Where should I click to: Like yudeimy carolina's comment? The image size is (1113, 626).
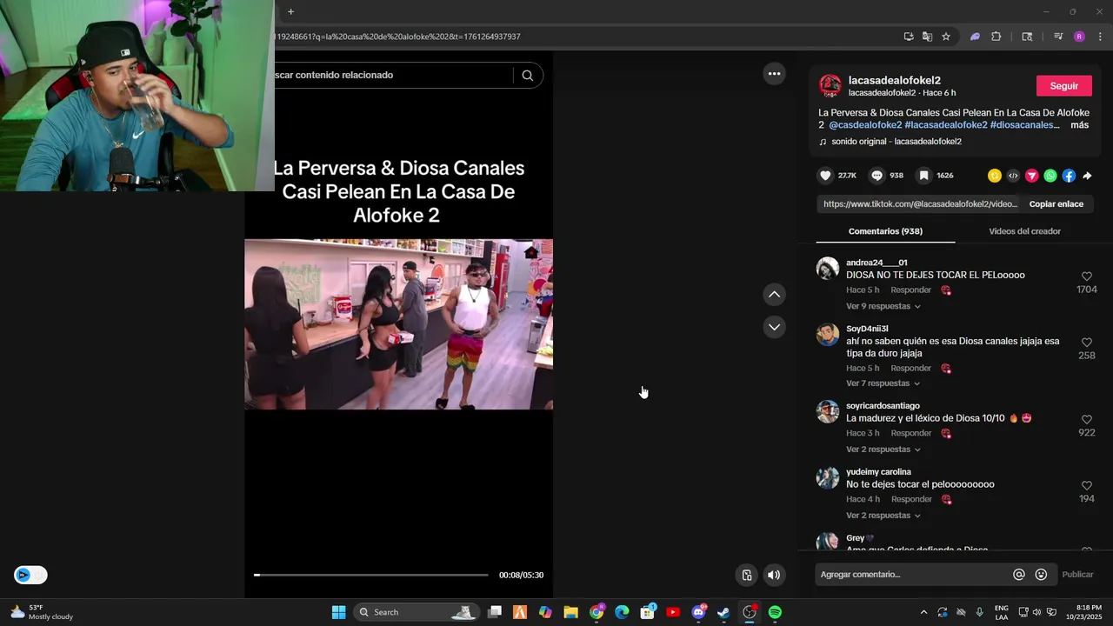click(x=1086, y=485)
